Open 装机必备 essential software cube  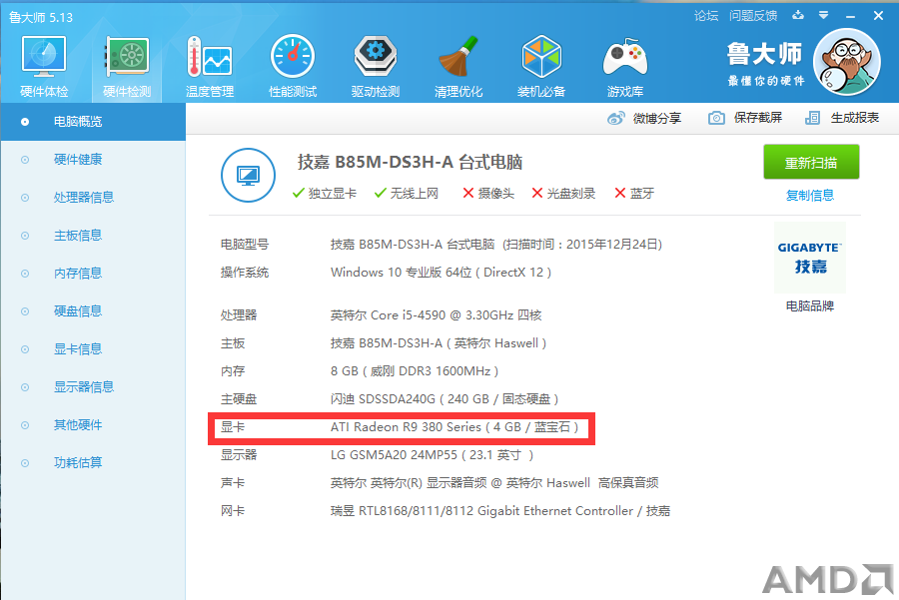pyautogui.click(x=540, y=66)
